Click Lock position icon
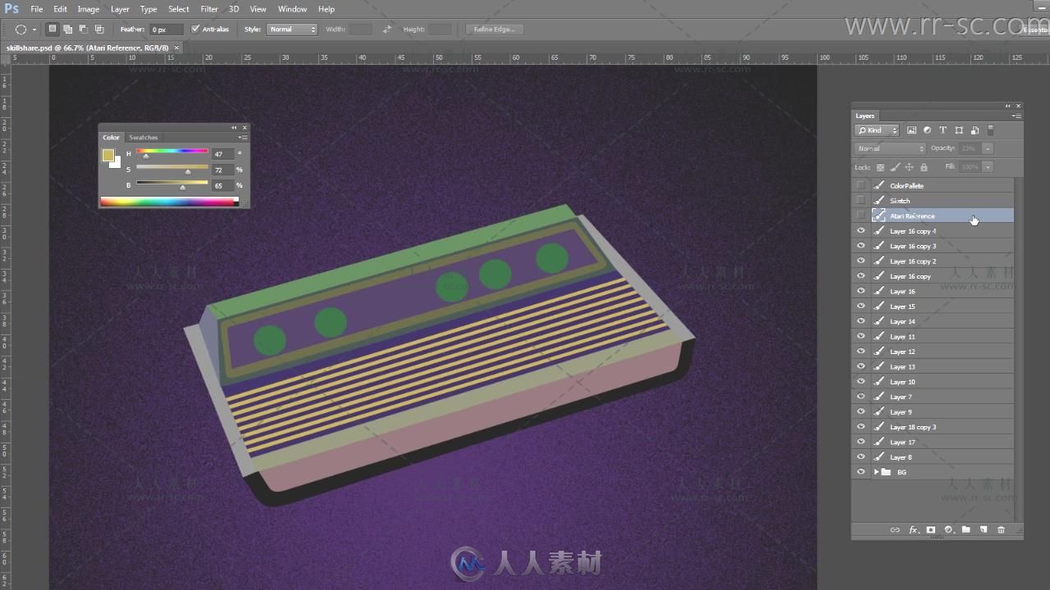 click(909, 167)
